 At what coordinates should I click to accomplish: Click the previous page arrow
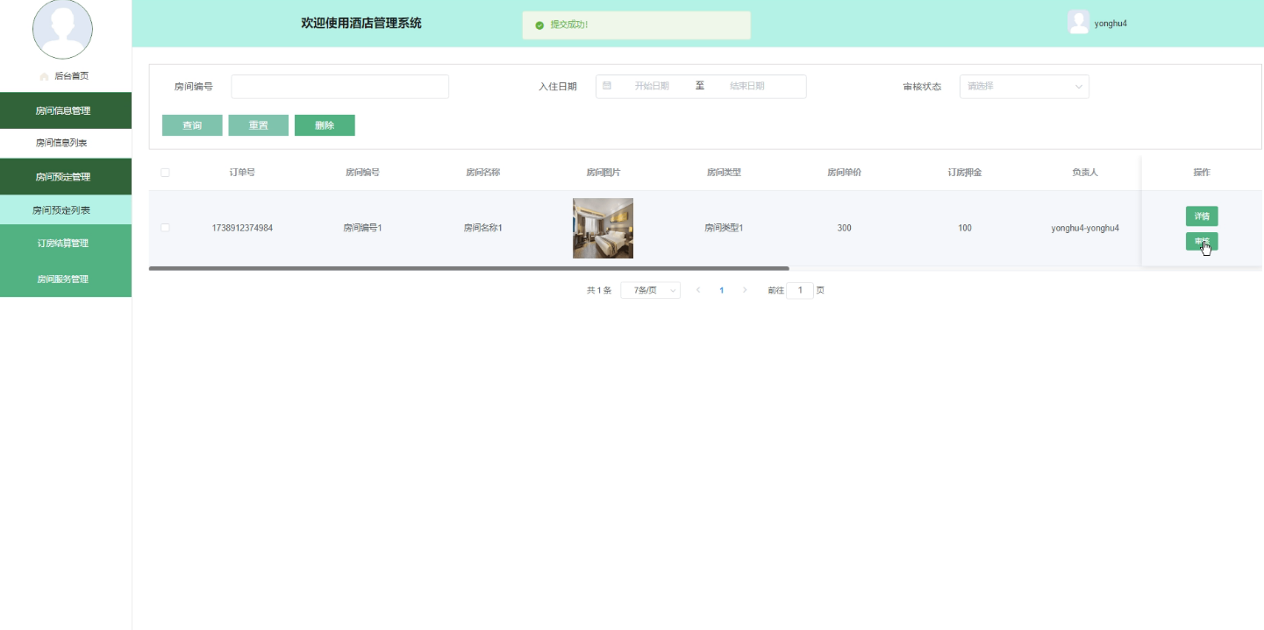pyautogui.click(x=698, y=290)
